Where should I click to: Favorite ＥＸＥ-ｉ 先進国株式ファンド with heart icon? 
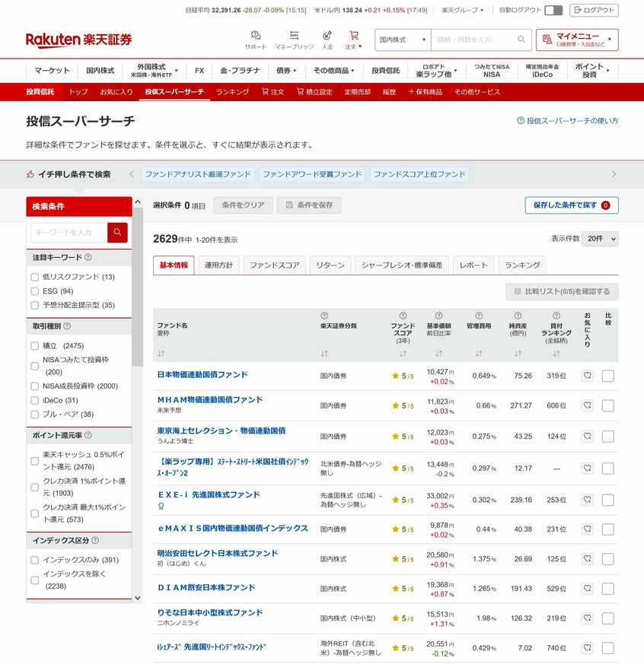587,500
